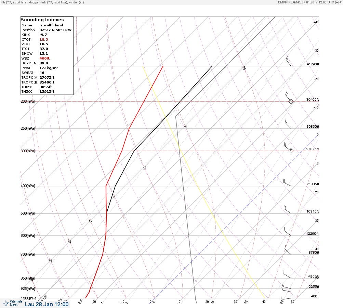343x308 pixels.
Task: Click the 300[hPa] pressure label
Action: [x=28, y=151]
